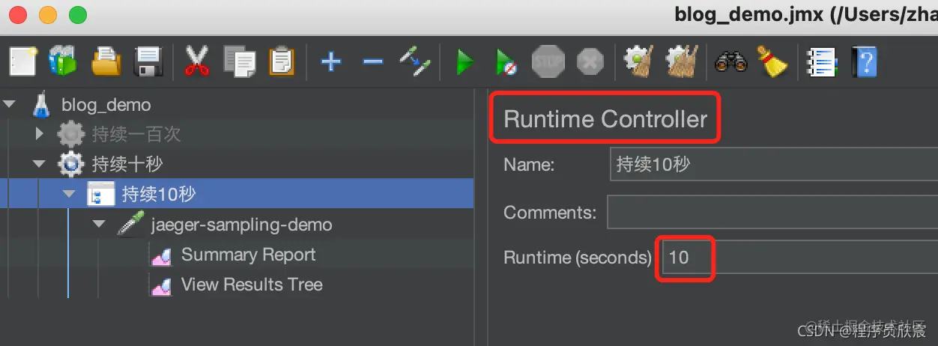Collapse the 持续10秒 controller node
Screen dimensions: 938x346
click(x=70, y=194)
